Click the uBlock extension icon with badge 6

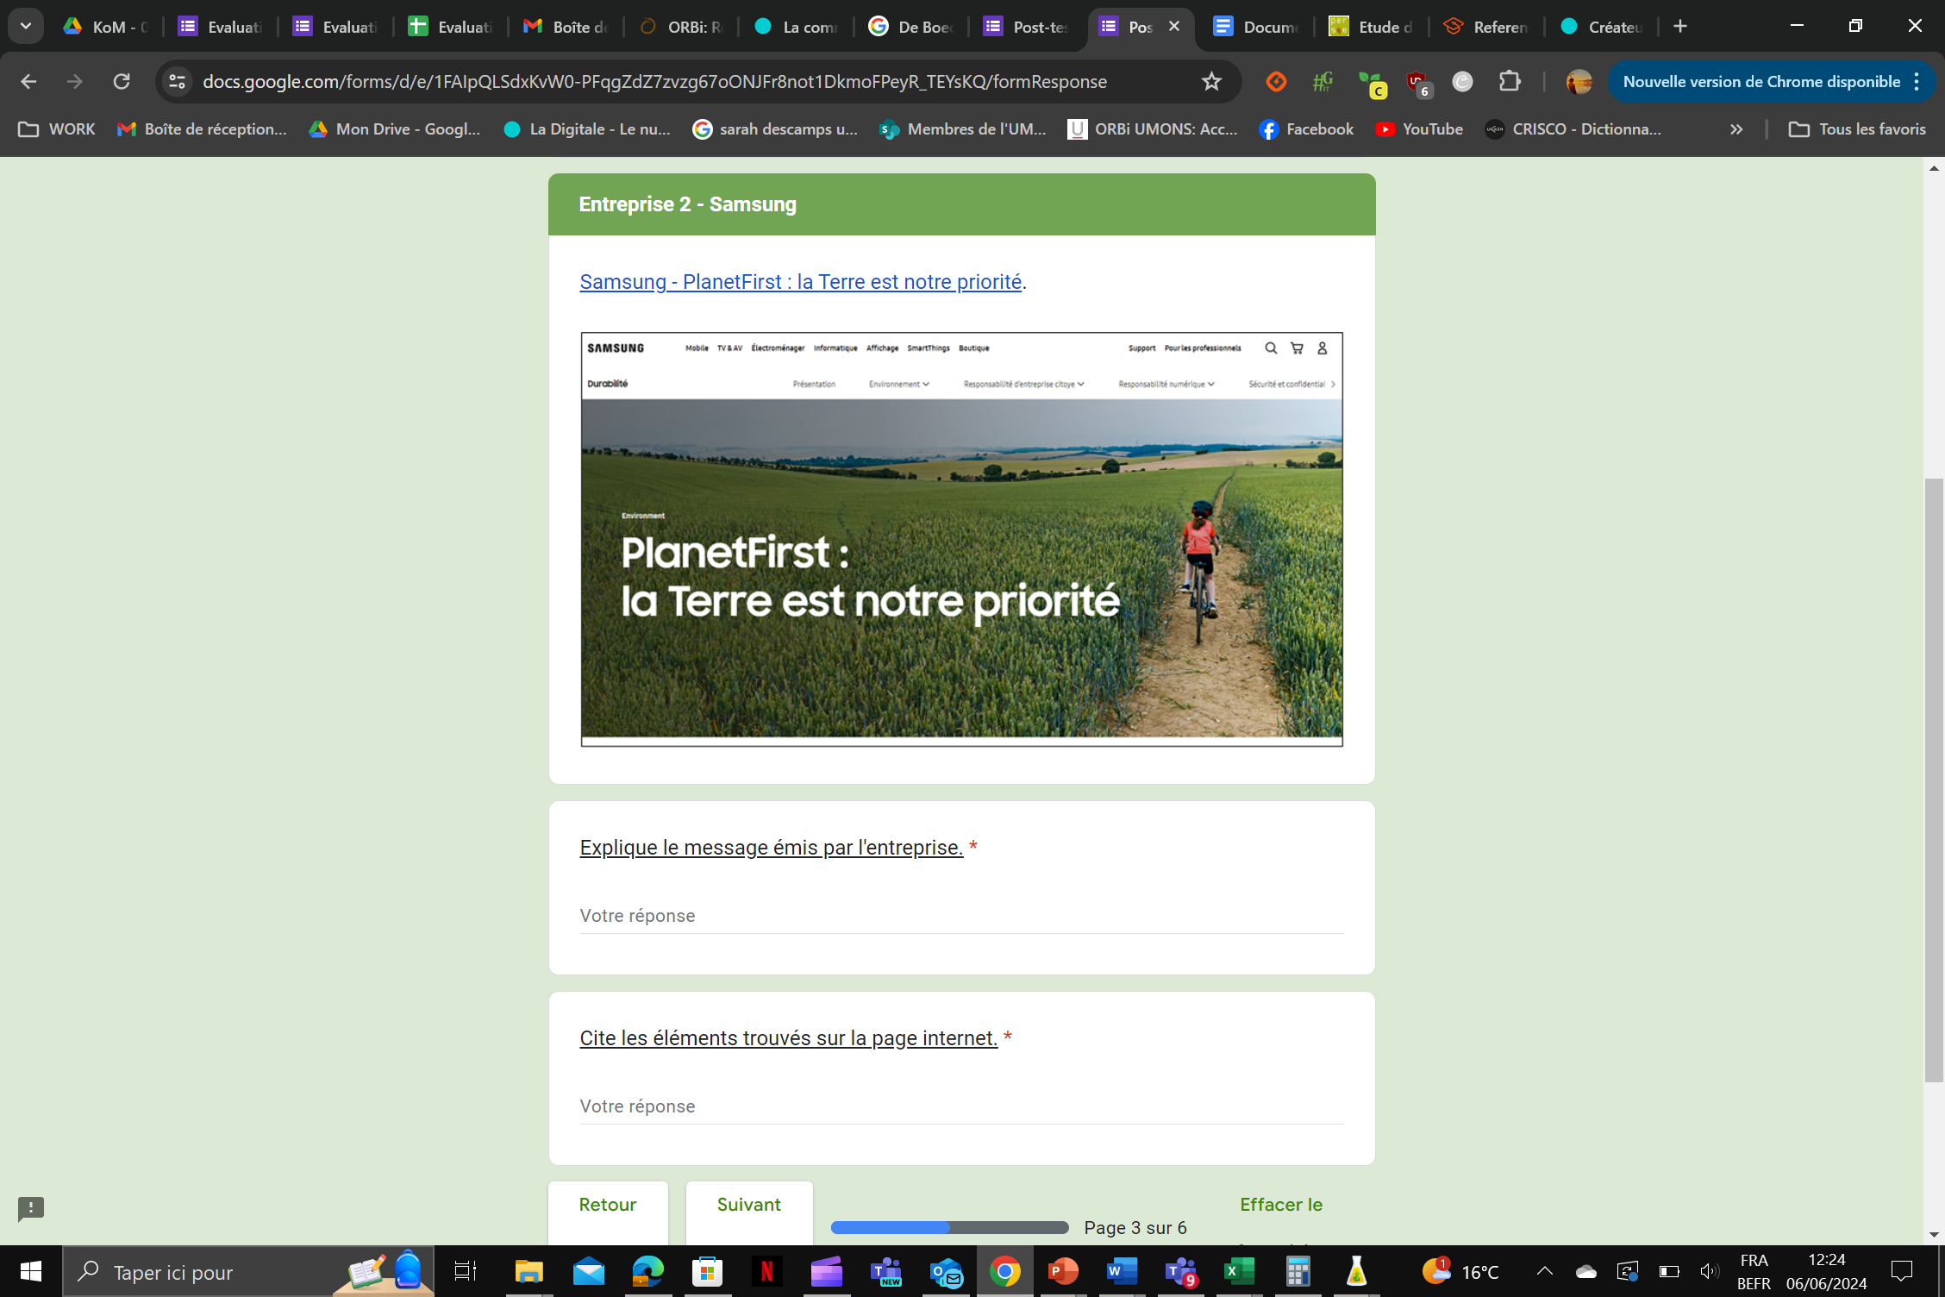pos(1417,83)
